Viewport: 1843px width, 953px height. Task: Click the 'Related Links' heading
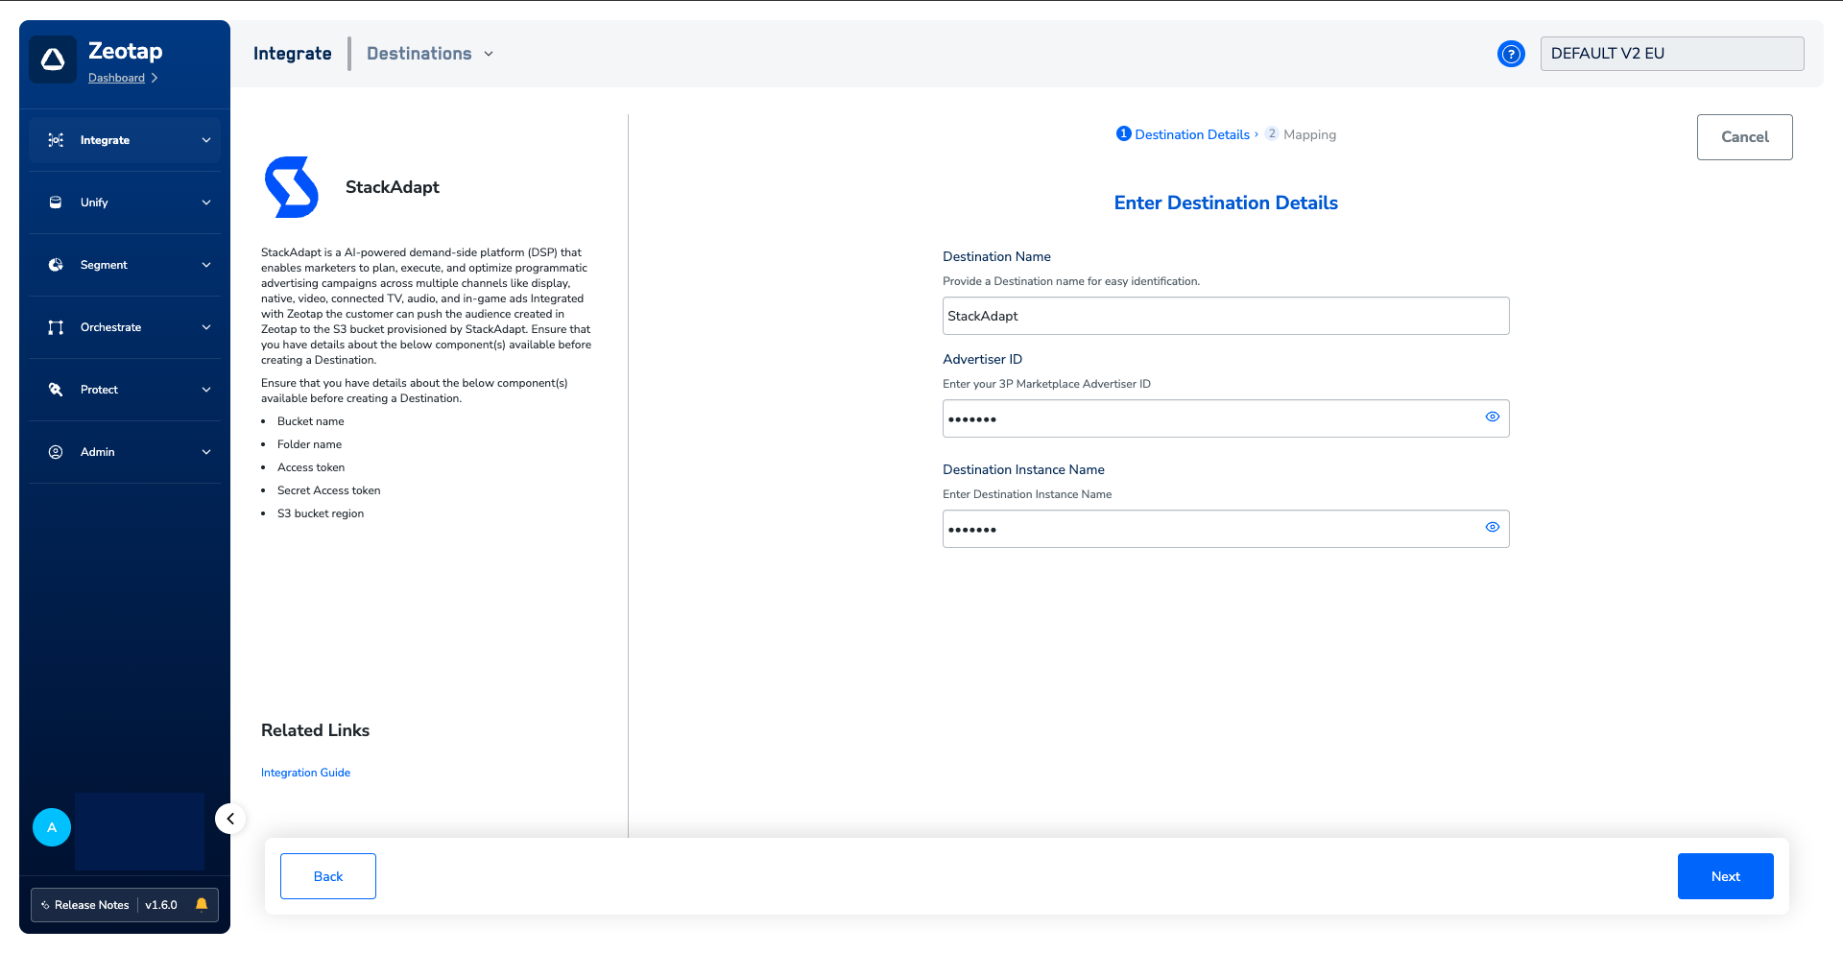pyautogui.click(x=315, y=730)
